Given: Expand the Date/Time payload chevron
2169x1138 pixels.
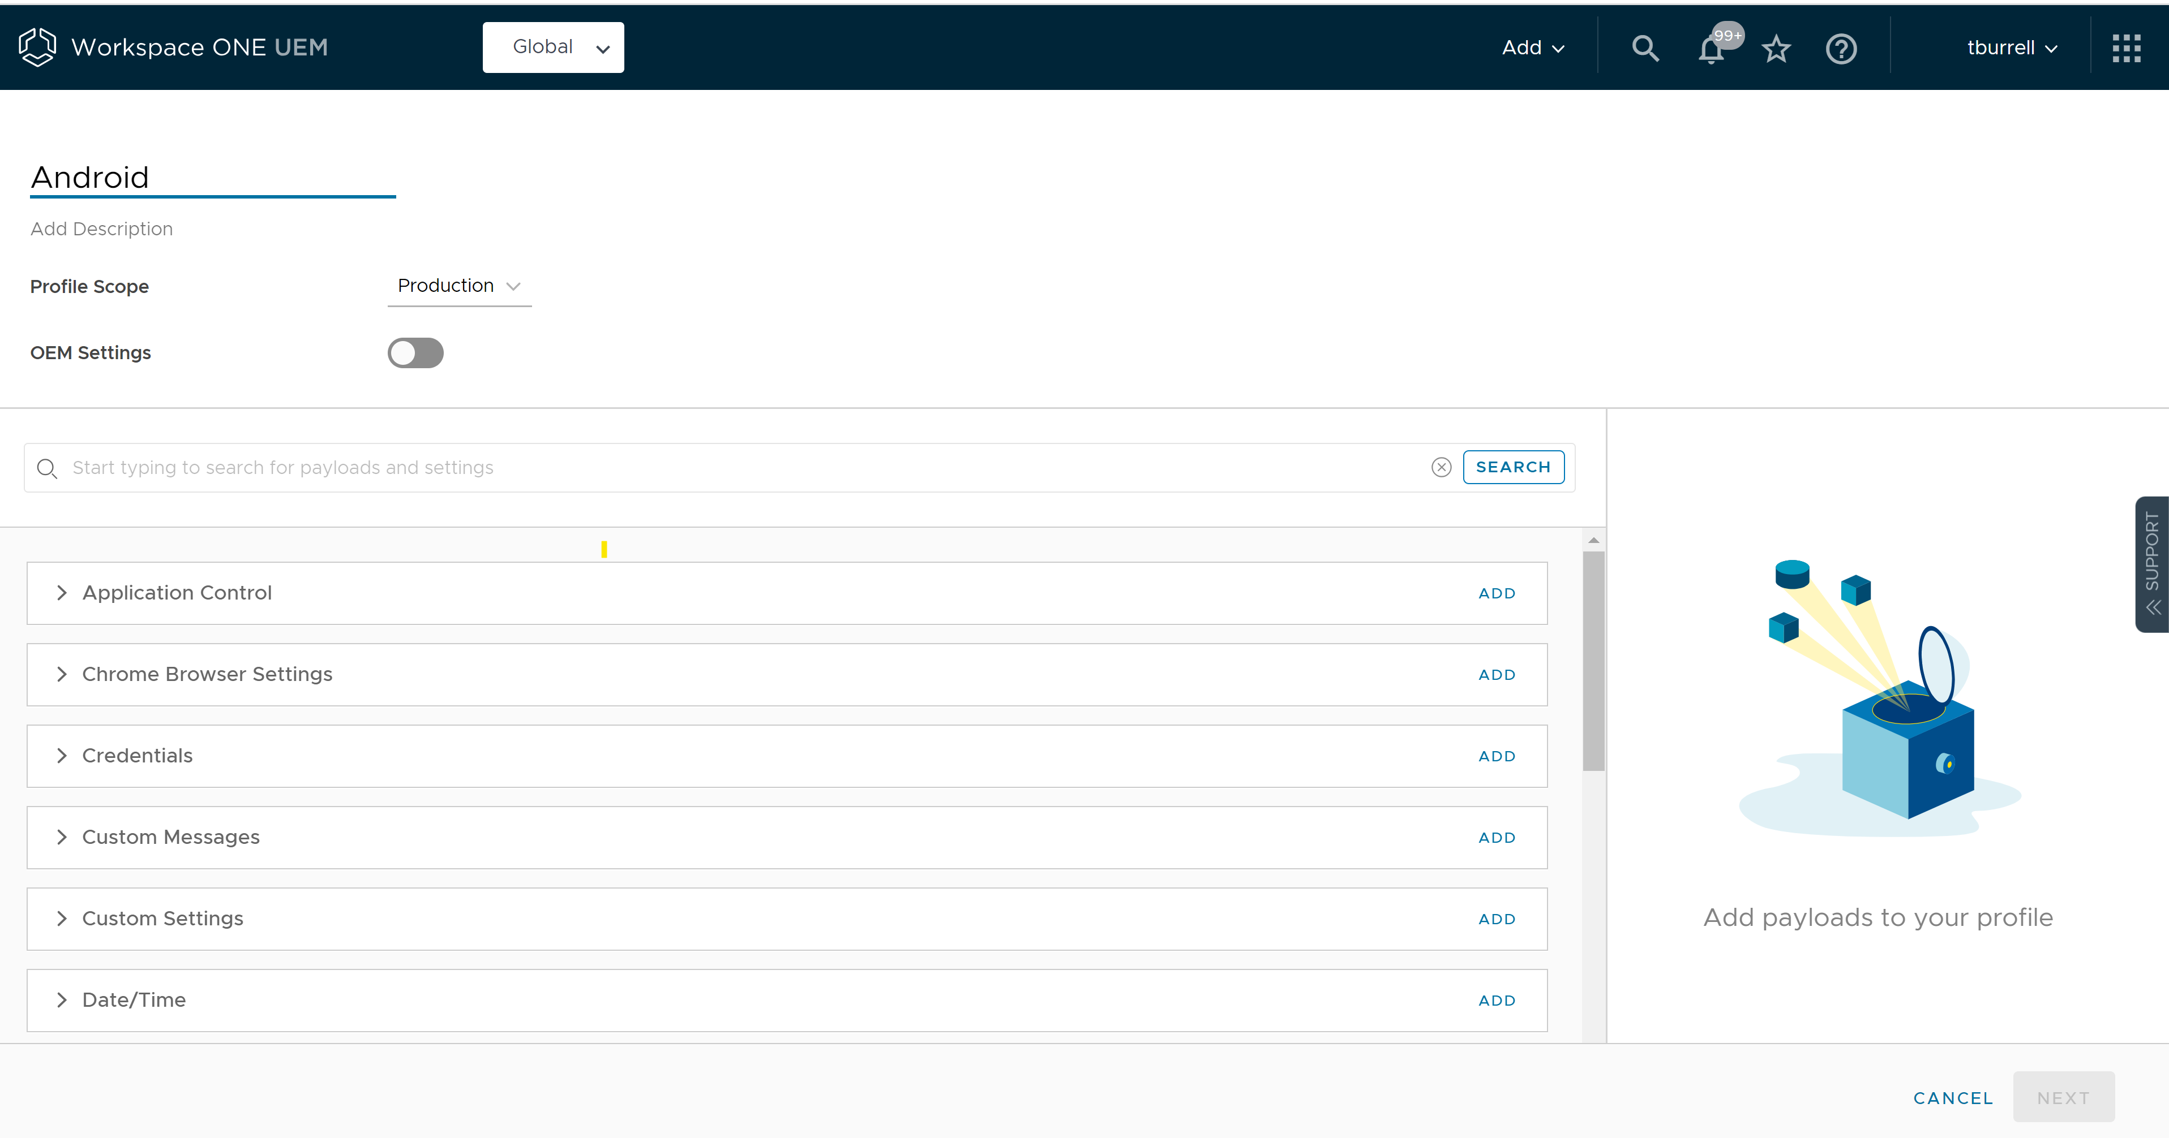Looking at the screenshot, I should [x=62, y=1000].
